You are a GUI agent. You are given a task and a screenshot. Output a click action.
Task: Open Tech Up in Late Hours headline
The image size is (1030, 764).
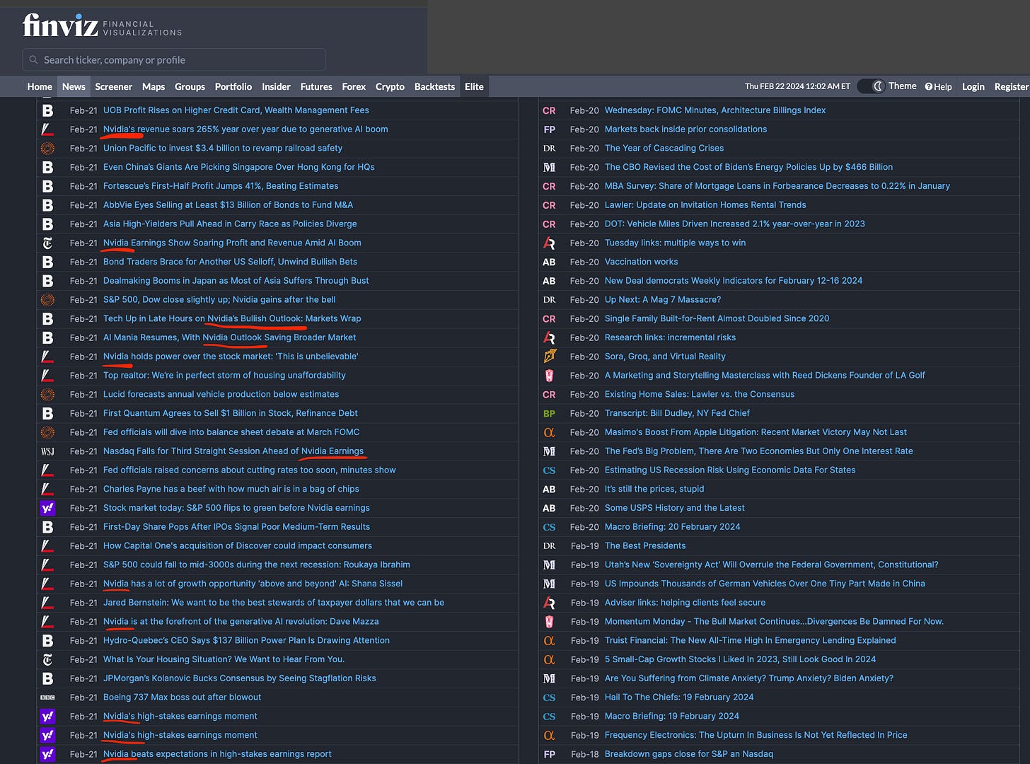pyautogui.click(x=232, y=318)
